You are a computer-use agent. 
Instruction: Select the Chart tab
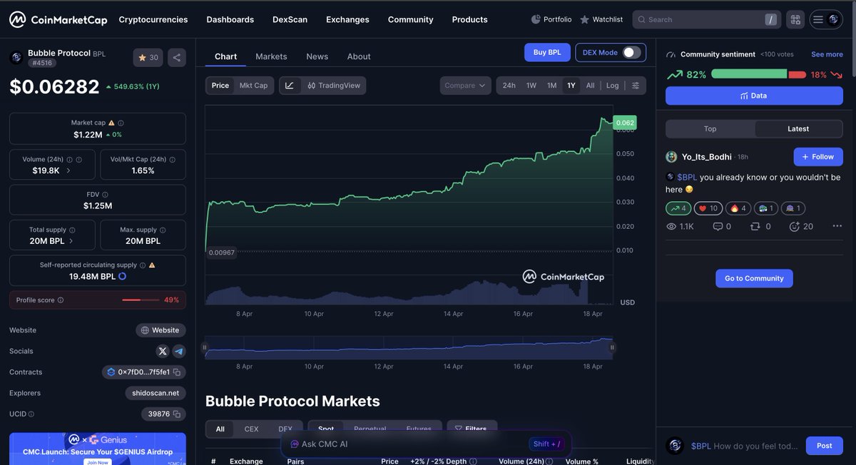pyautogui.click(x=225, y=56)
